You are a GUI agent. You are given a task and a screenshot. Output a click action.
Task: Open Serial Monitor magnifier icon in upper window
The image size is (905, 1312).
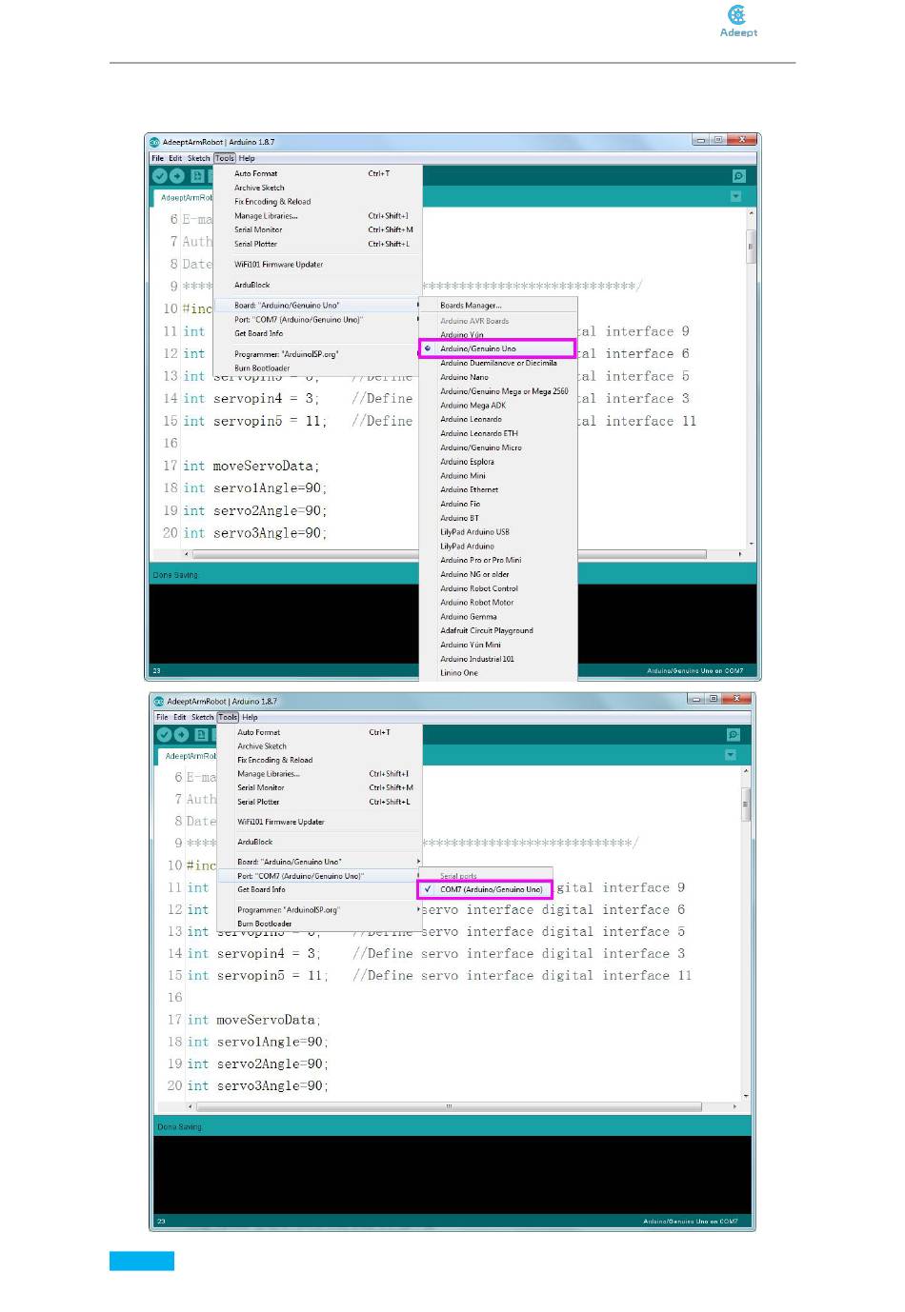[738, 176]
